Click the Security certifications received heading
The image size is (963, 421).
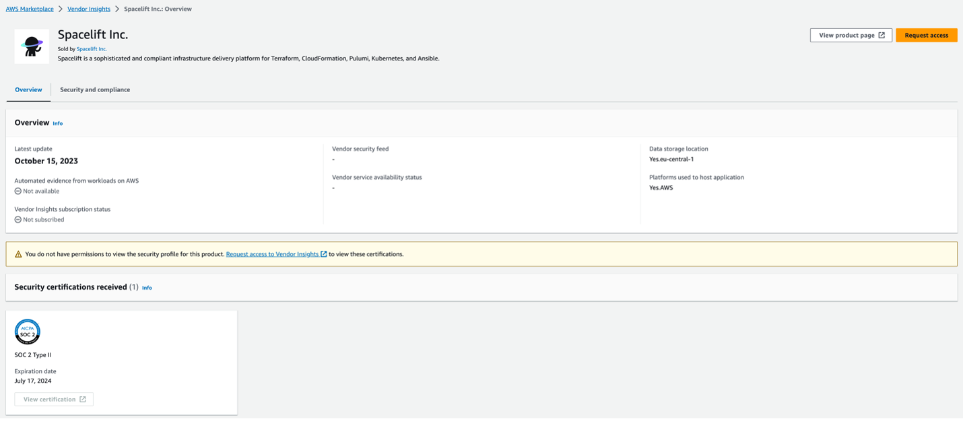[71, 287]
